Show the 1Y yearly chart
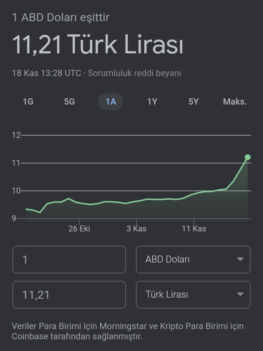The image size is (263, 351). tap(152, 102)
